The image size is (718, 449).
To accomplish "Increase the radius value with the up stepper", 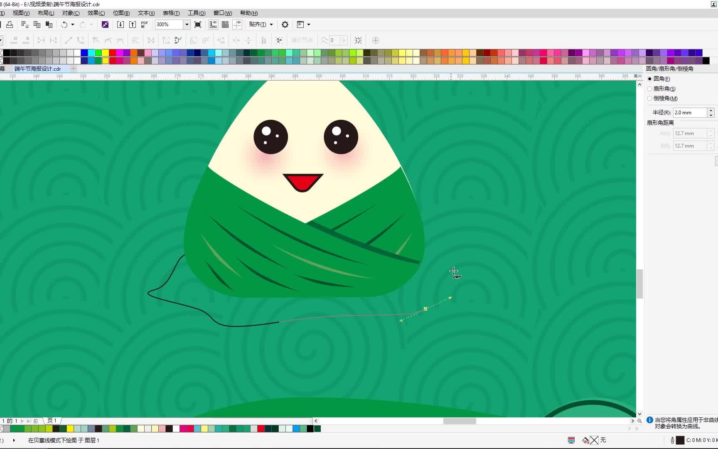I will [711, 110].
